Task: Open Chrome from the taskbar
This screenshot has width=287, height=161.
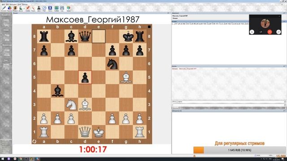Action: coord(21,159)
